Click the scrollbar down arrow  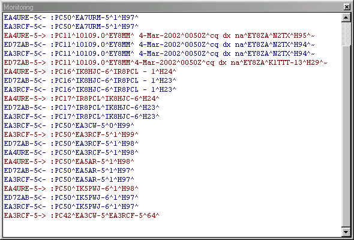(346, 232)
